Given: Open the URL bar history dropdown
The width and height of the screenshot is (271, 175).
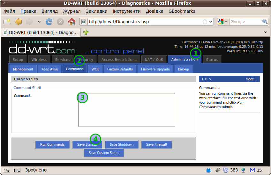Looking at the screenshot, I should click(211, 22).
